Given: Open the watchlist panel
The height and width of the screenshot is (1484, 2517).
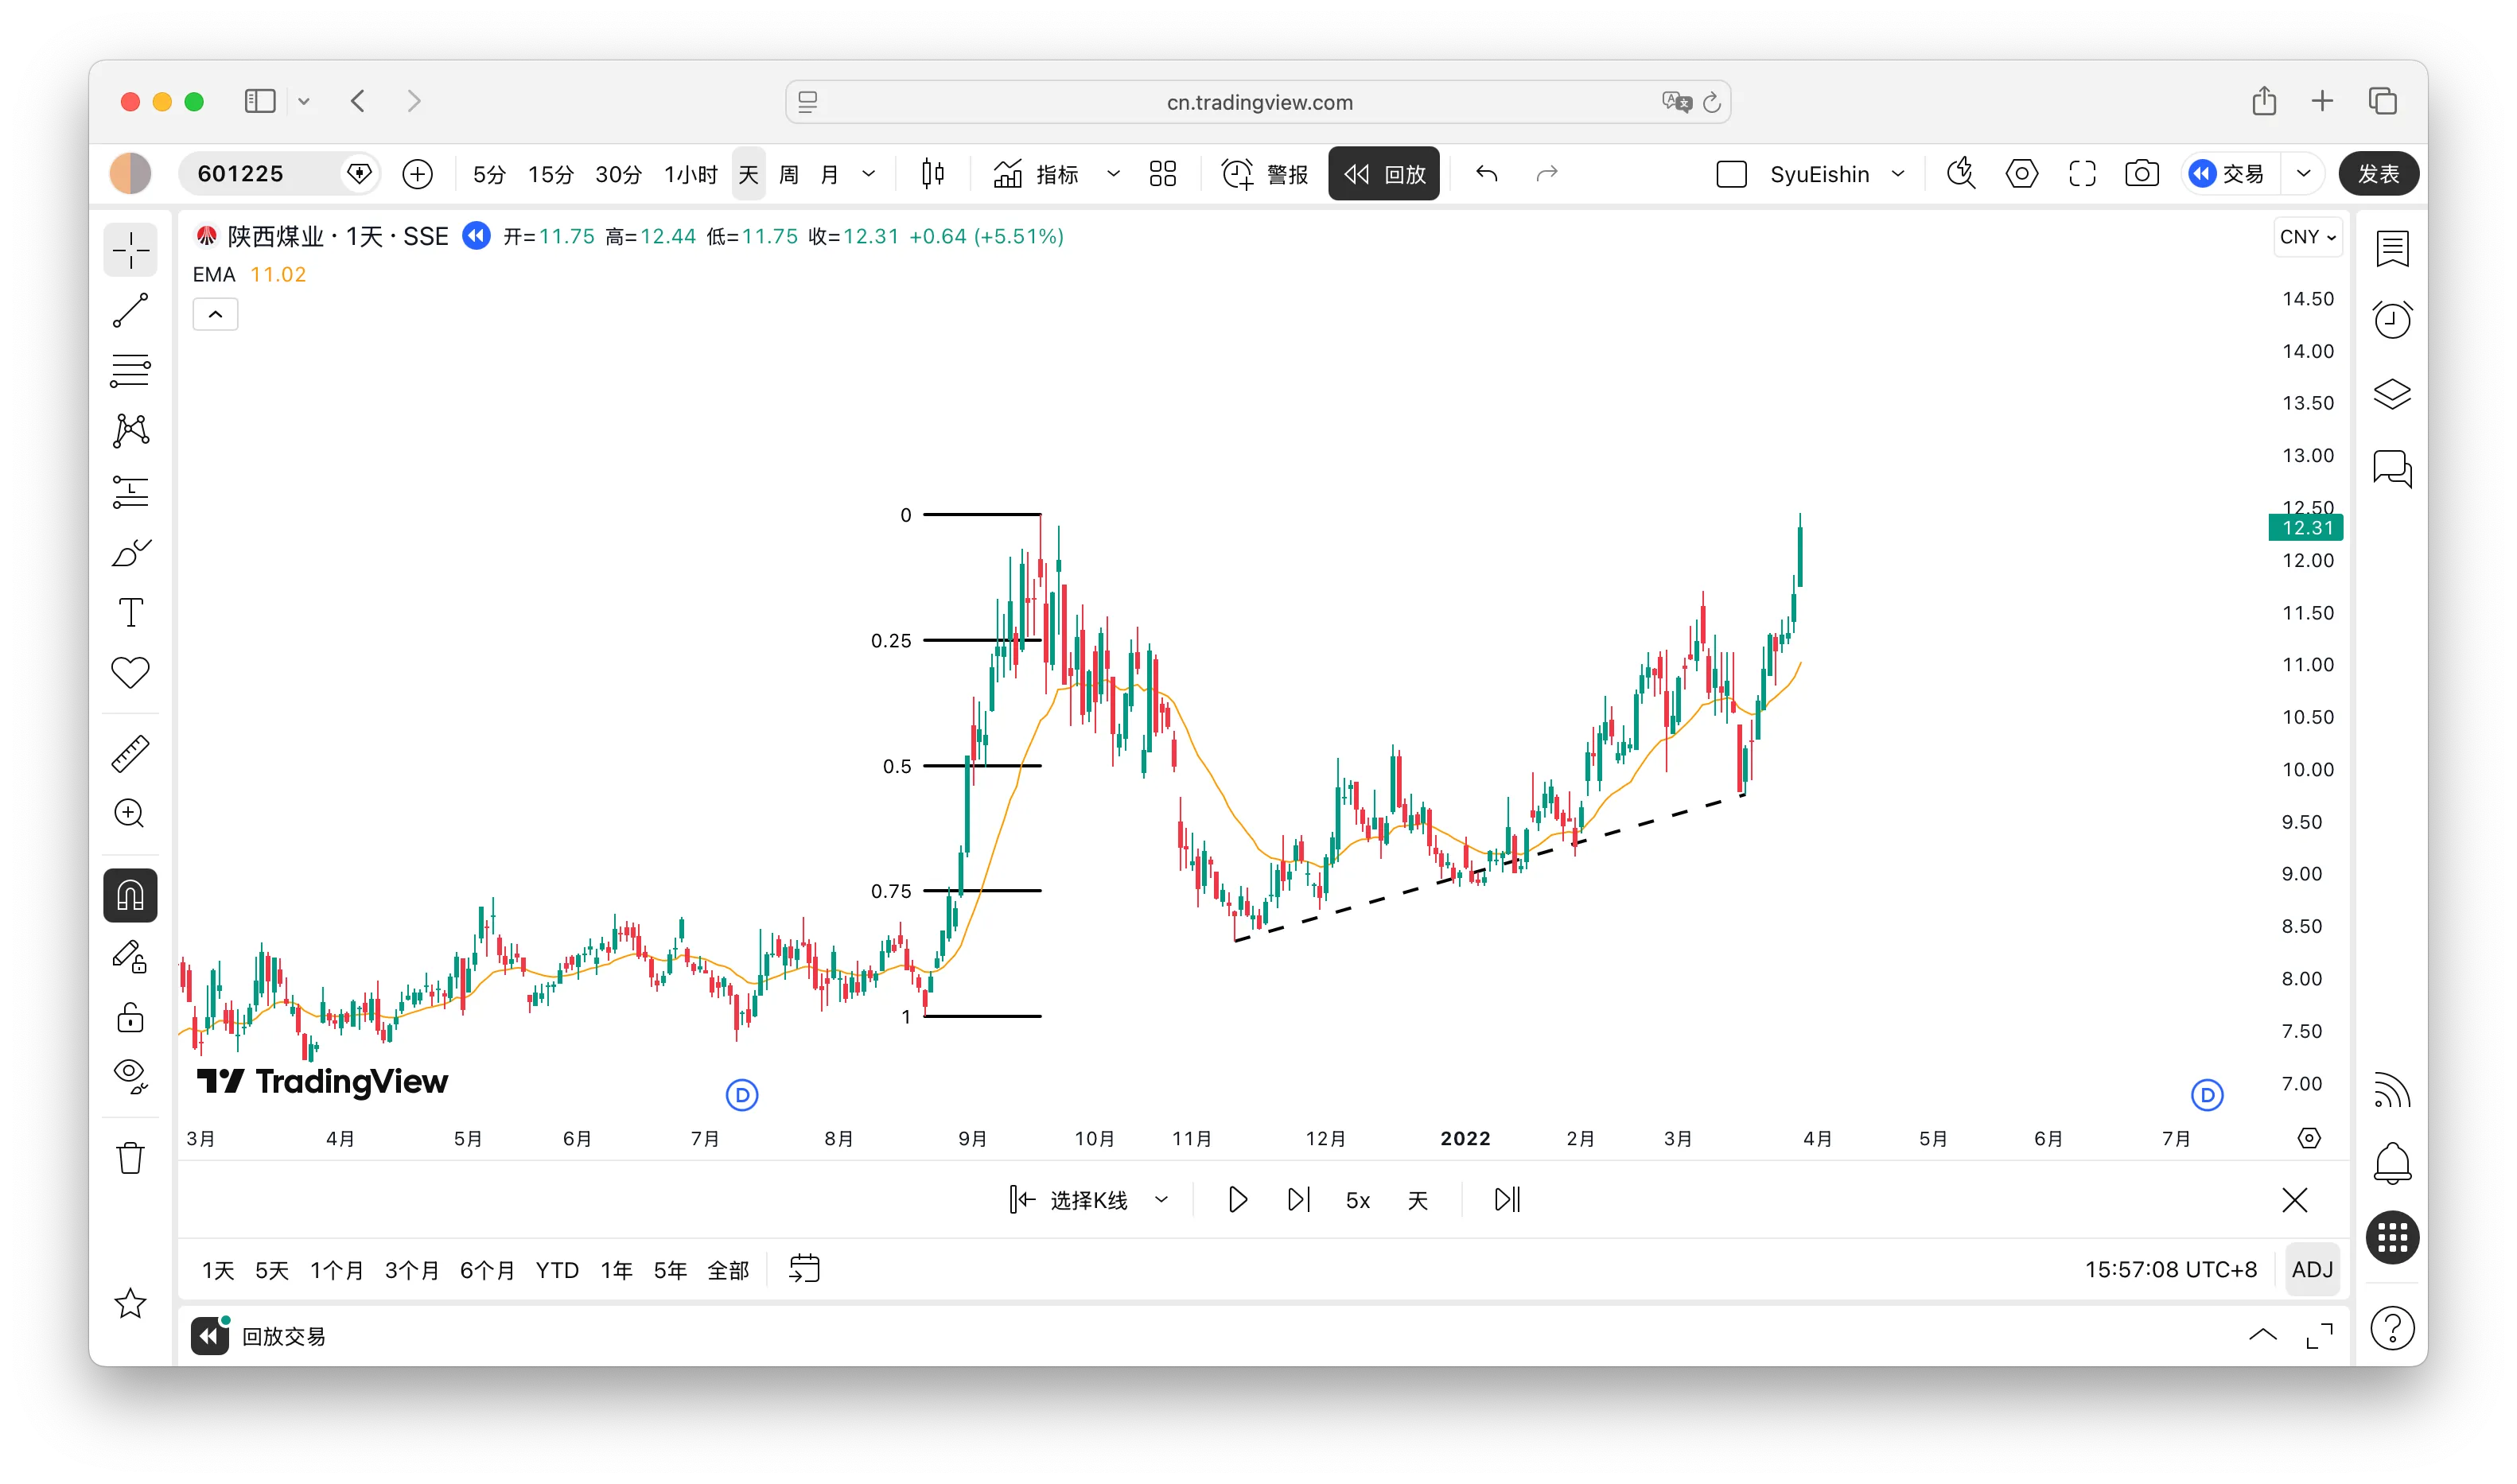Looking at the screenshot, I should tap(2393, 249).
